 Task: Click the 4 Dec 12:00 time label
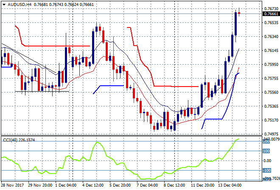point(93,185)
